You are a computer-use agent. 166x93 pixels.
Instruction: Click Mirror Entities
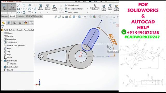click(72, 5)
